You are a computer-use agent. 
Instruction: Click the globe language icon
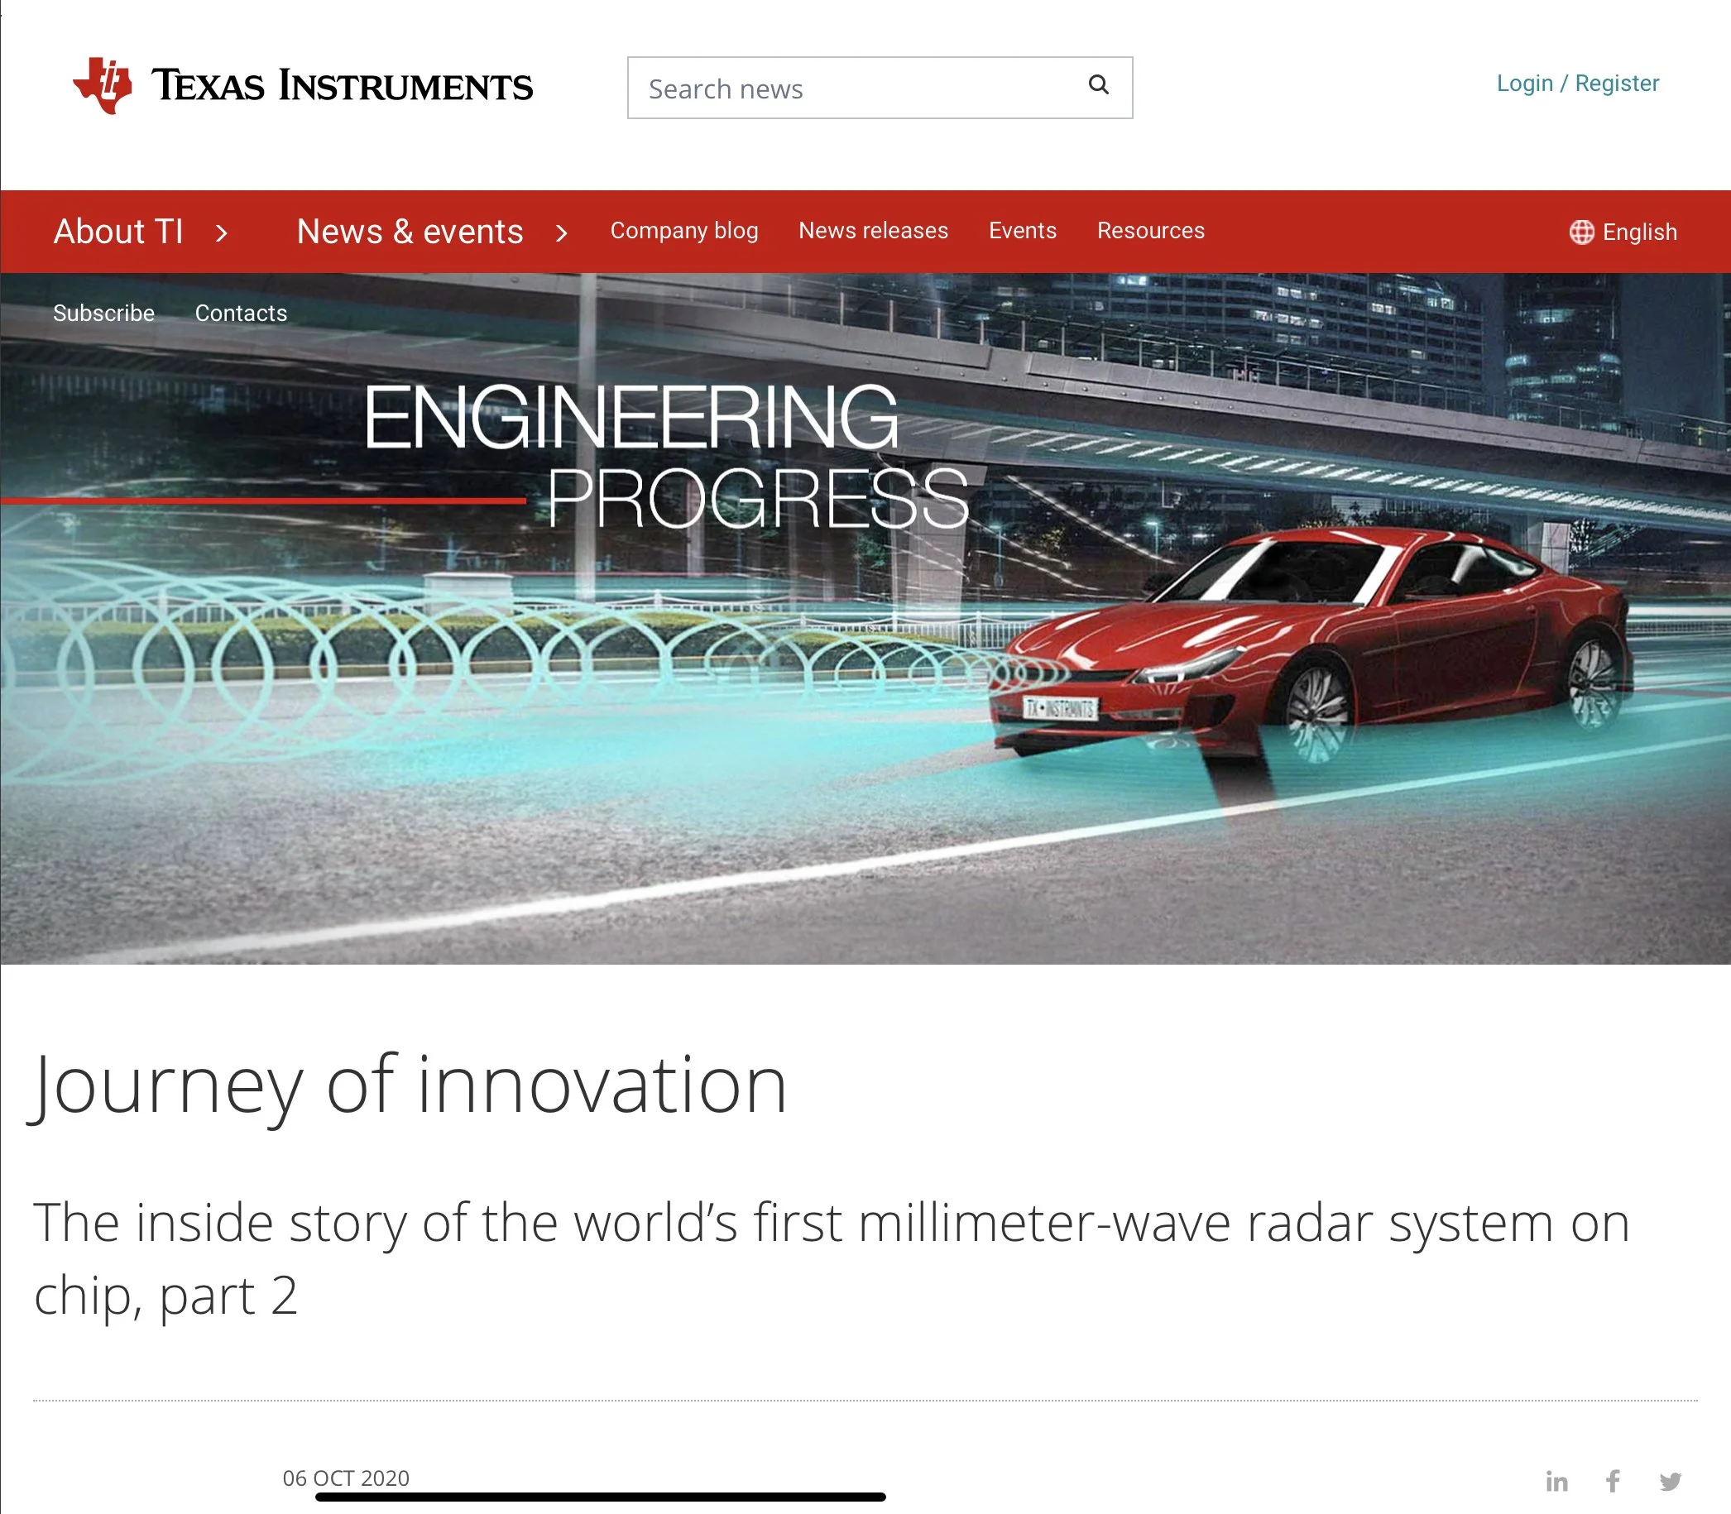point(1580,232)
